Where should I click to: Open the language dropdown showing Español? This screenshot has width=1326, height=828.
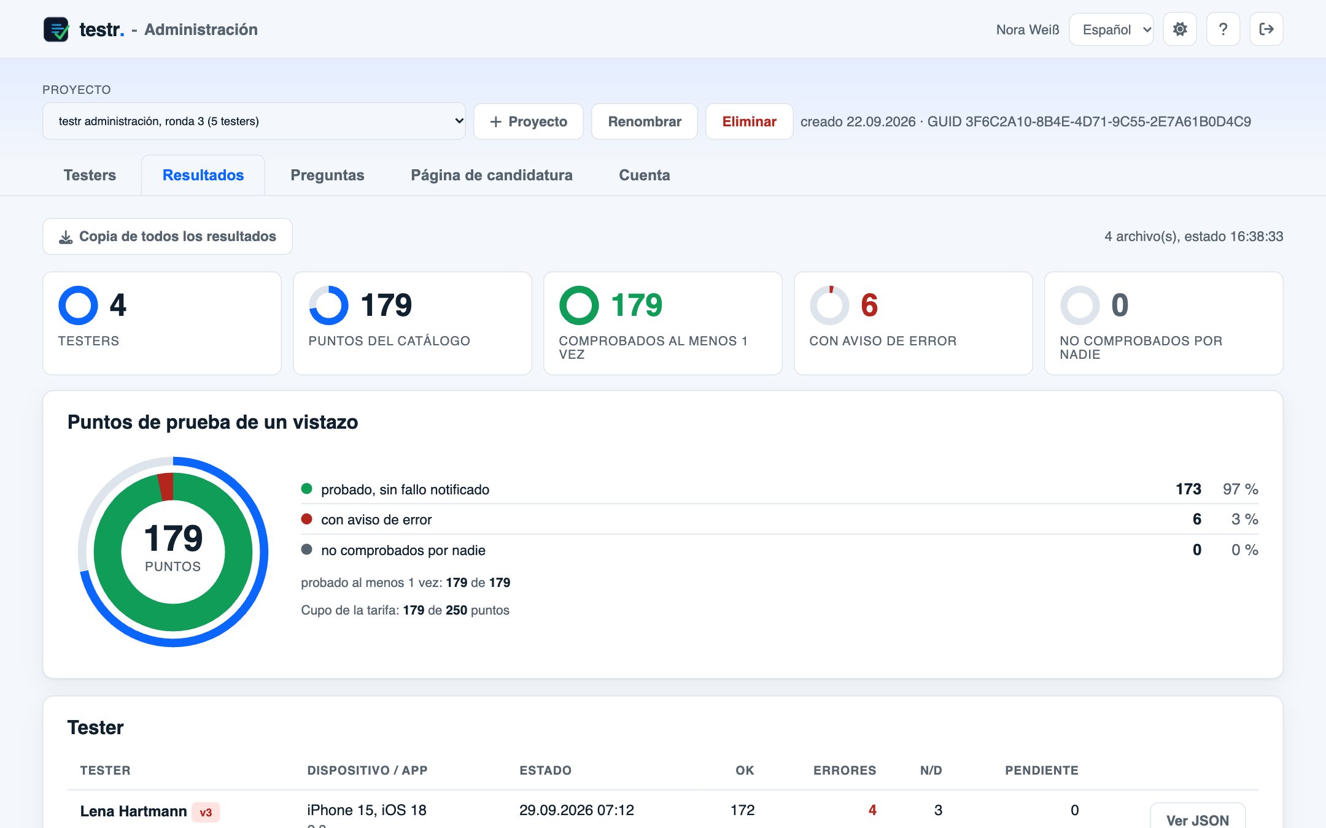1111,29
